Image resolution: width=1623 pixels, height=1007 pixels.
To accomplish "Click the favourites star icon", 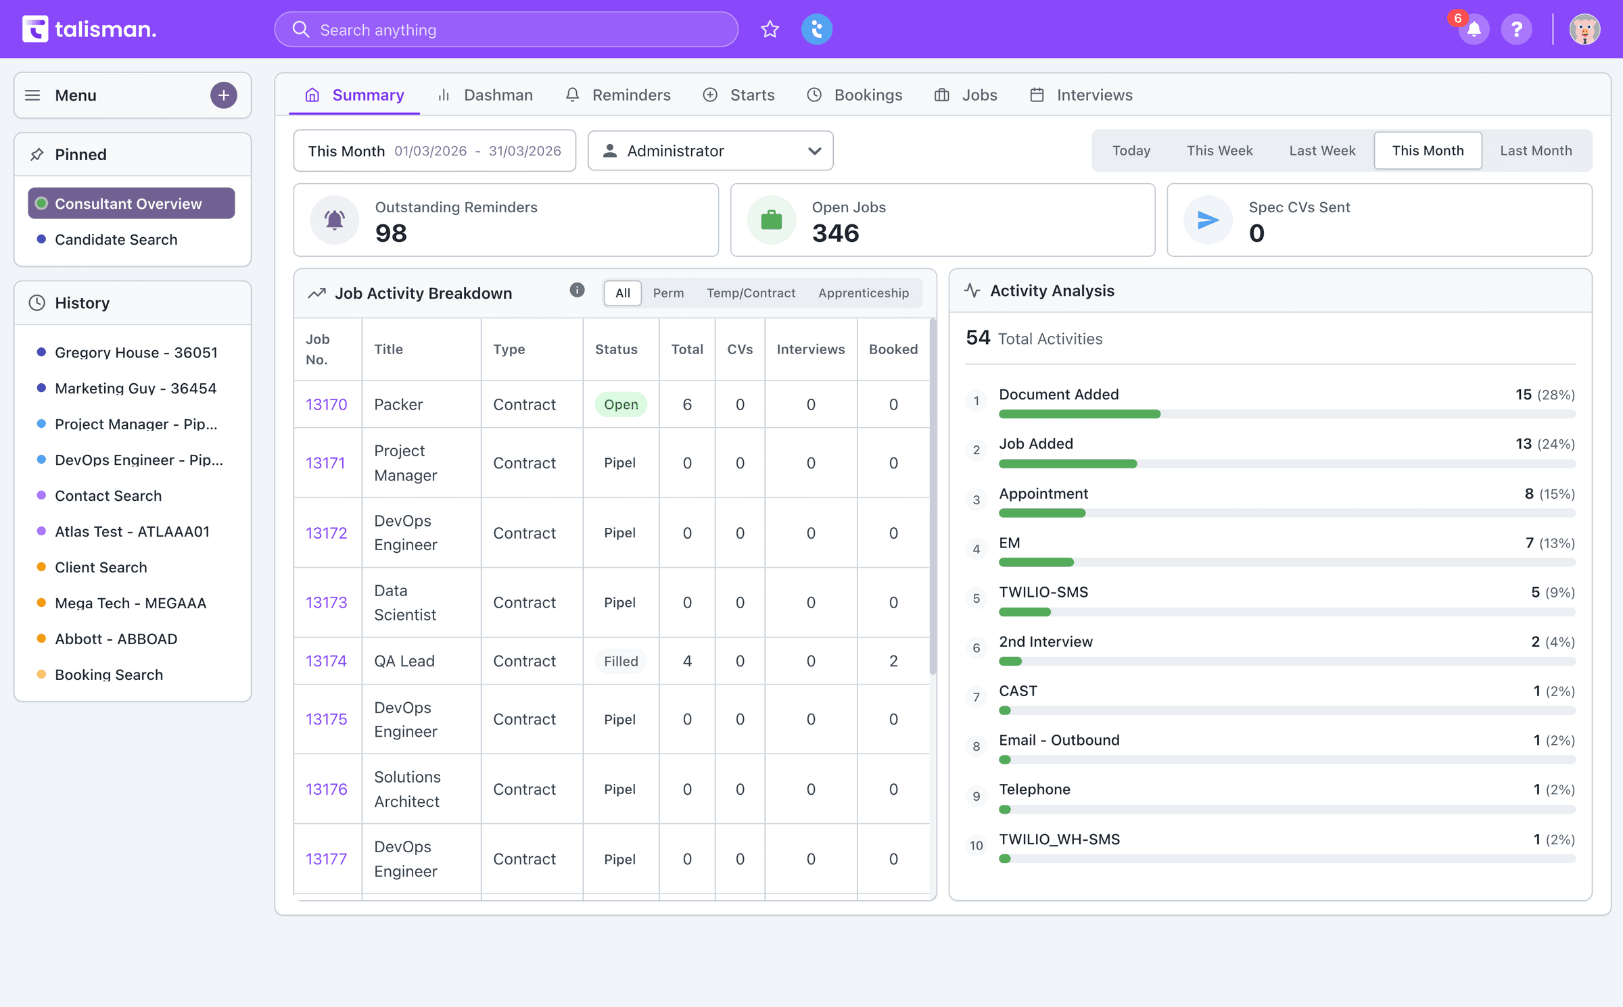I will pyautogui.click(x=770, y=29).
